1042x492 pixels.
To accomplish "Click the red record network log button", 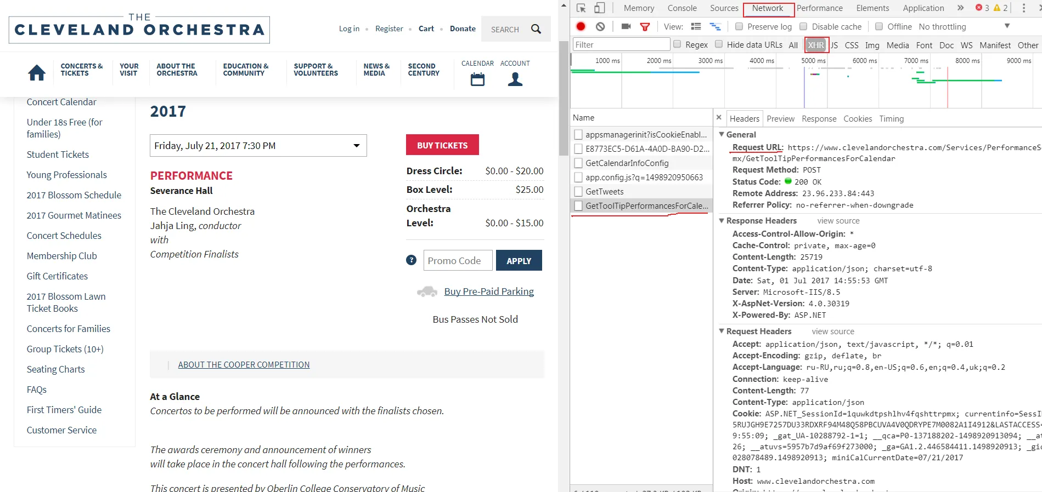I will 581,26.
